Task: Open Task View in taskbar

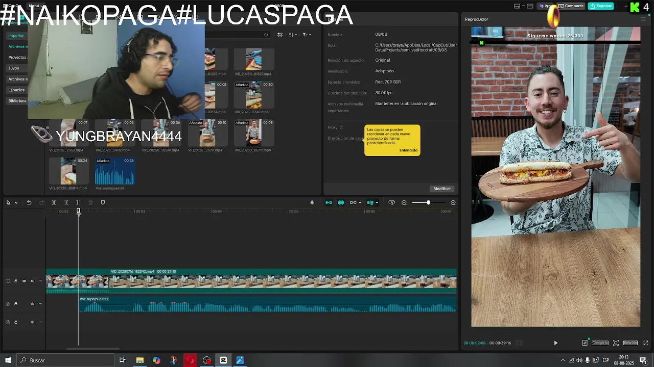Action: [x=123, y=360]
